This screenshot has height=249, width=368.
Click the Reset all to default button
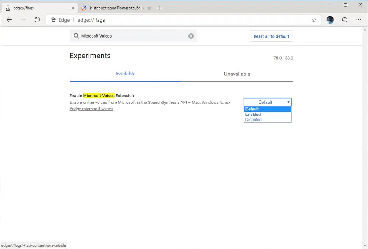pos(271,36)
